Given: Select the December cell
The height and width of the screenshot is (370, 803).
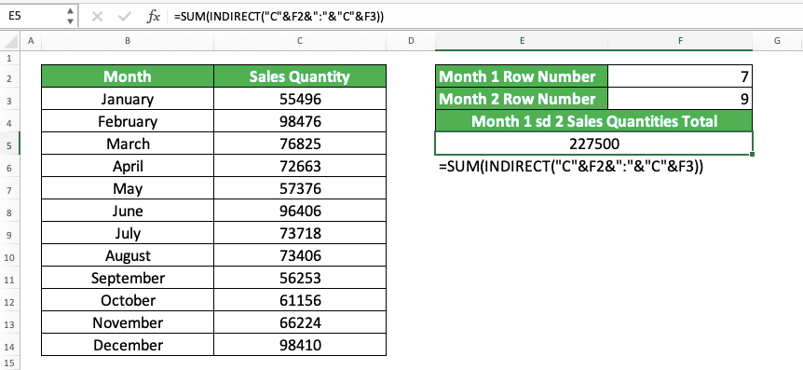Looking at the screenshot, I should pyautogui.click(x=128, y=345).
